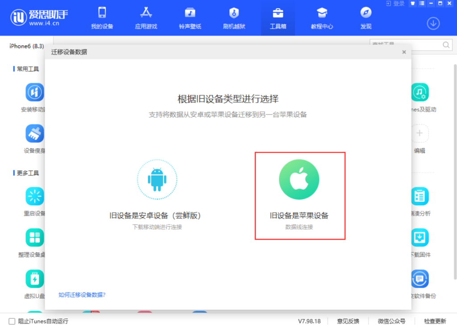Click the Feedback (意见反馈) button

coord(348,321)
